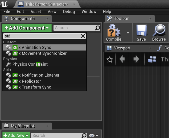This screenshot has height=138, width=169.
Task: Click the Unreal Engine logo icon
Action: point(4,4)
